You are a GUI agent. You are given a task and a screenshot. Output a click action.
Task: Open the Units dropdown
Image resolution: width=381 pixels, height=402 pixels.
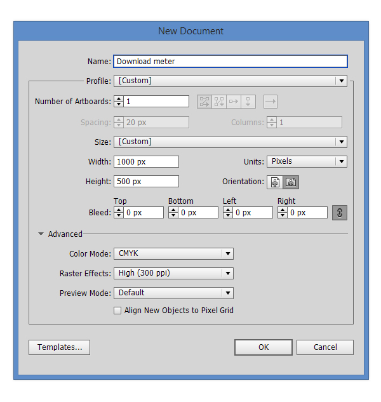pos(307,162)
